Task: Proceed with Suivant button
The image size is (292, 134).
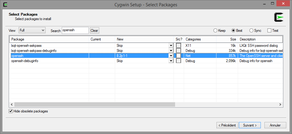Action: click(x=250, y=125)
